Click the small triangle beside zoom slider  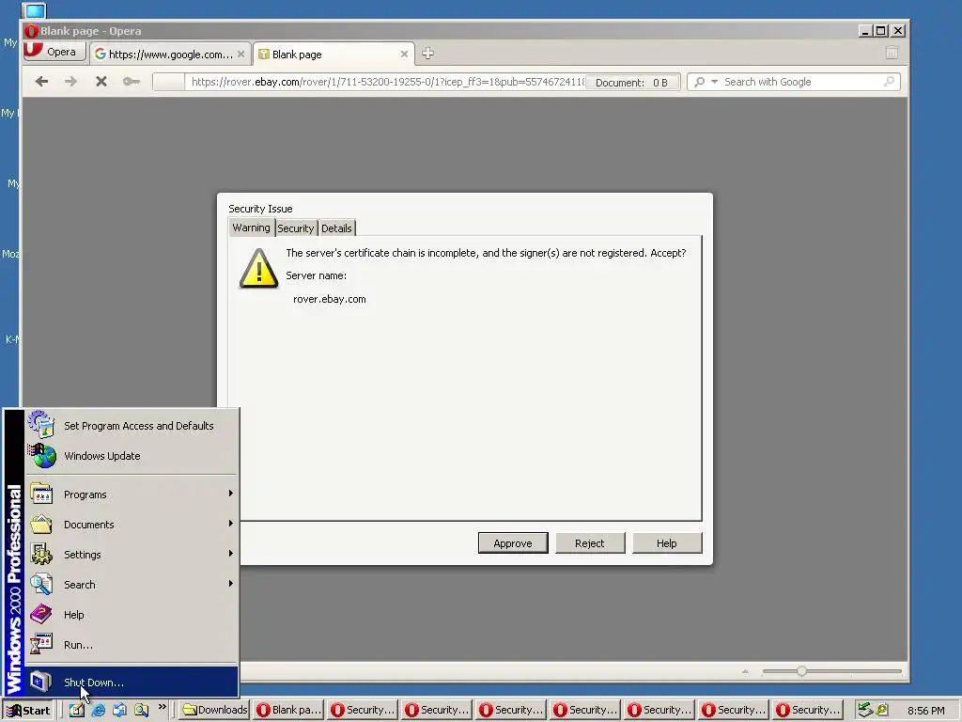pyautogui.click(x=745, y=671)
